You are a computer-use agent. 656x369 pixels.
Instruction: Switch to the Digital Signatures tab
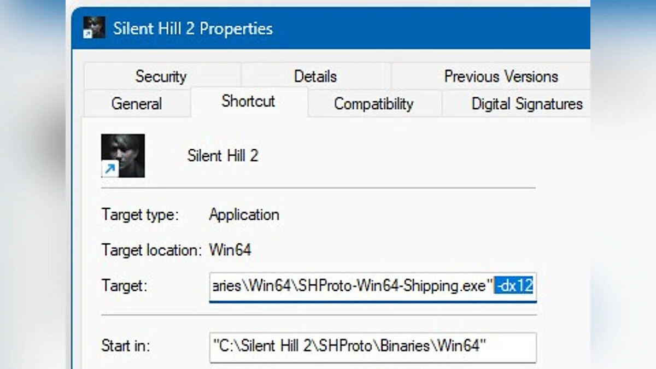[527, 103]
